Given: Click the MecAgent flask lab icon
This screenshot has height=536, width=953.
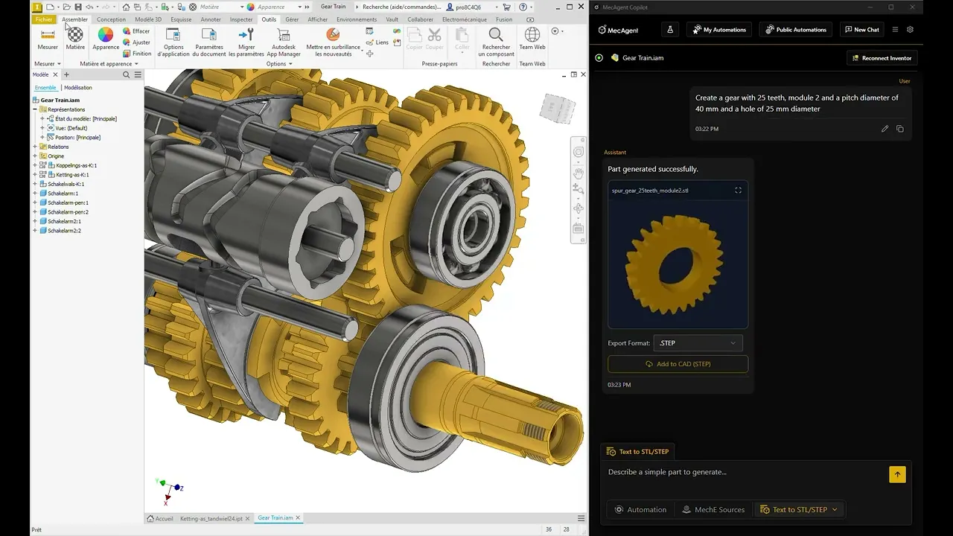Looking at the screenshot, I should click(670, 30).
